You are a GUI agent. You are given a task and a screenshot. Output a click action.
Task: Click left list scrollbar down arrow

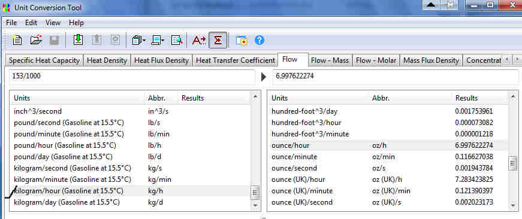pos(255,206)
